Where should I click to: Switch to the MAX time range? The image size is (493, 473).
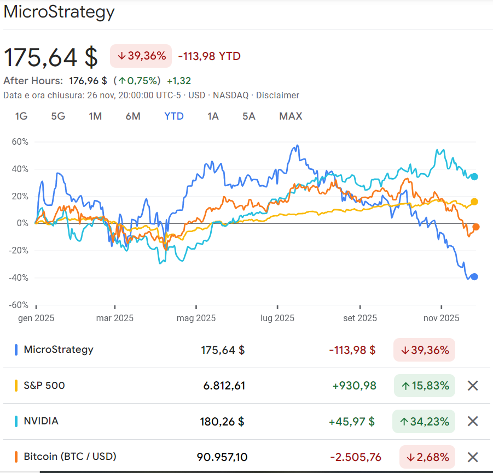[290, 116]
